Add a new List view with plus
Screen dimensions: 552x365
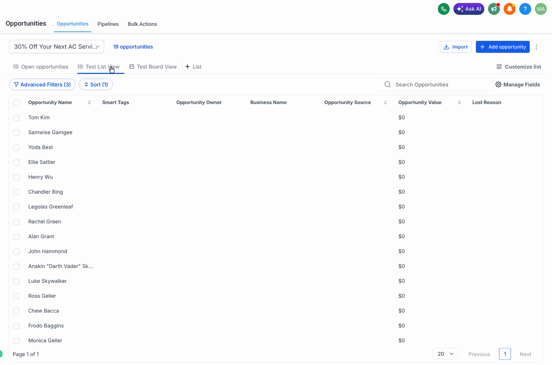pos(193,67)
